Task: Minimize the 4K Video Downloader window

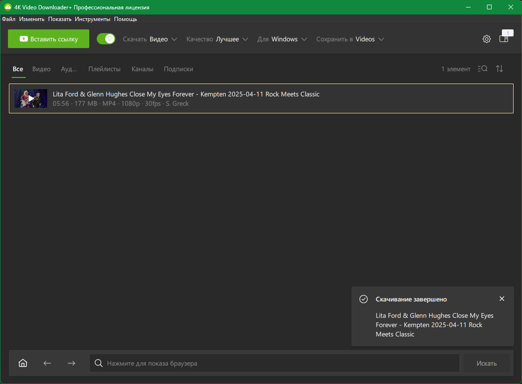Action: click(468, 7)
